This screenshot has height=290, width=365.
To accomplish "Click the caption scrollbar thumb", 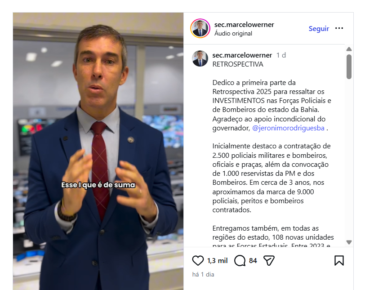I will tap(349, 67).
